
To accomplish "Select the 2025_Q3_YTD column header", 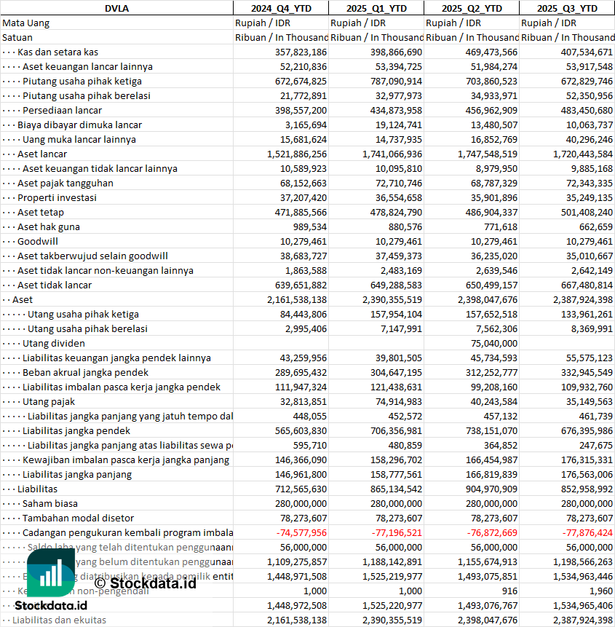I will pos(567,9).
